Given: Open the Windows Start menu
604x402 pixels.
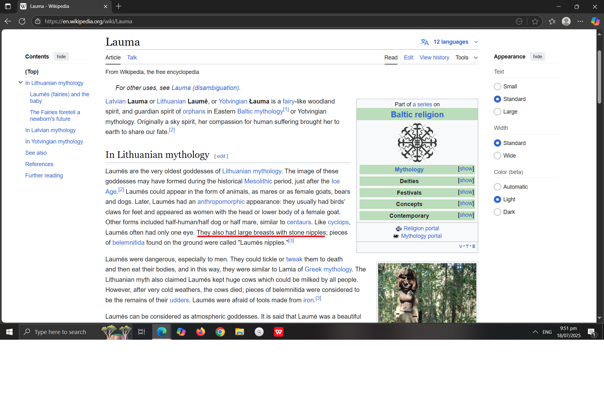Looking at the screenshot, I should 9,332.
